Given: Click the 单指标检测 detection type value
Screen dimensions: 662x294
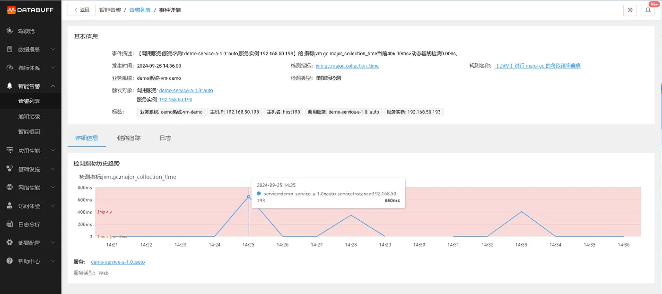Looking at the screenshot, I should [329, 78].
